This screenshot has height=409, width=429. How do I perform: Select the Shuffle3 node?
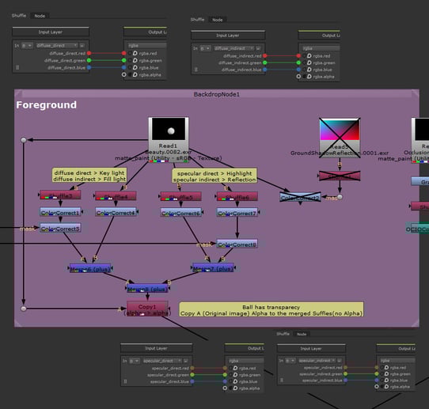pyautogui.click(x=60, y=195)
